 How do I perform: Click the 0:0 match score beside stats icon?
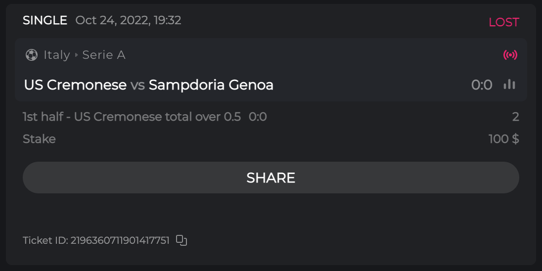482,85
